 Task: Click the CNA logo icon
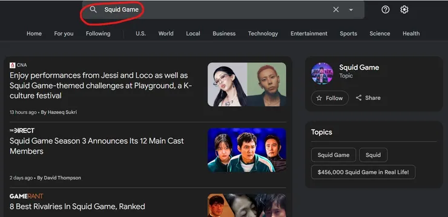12,65
